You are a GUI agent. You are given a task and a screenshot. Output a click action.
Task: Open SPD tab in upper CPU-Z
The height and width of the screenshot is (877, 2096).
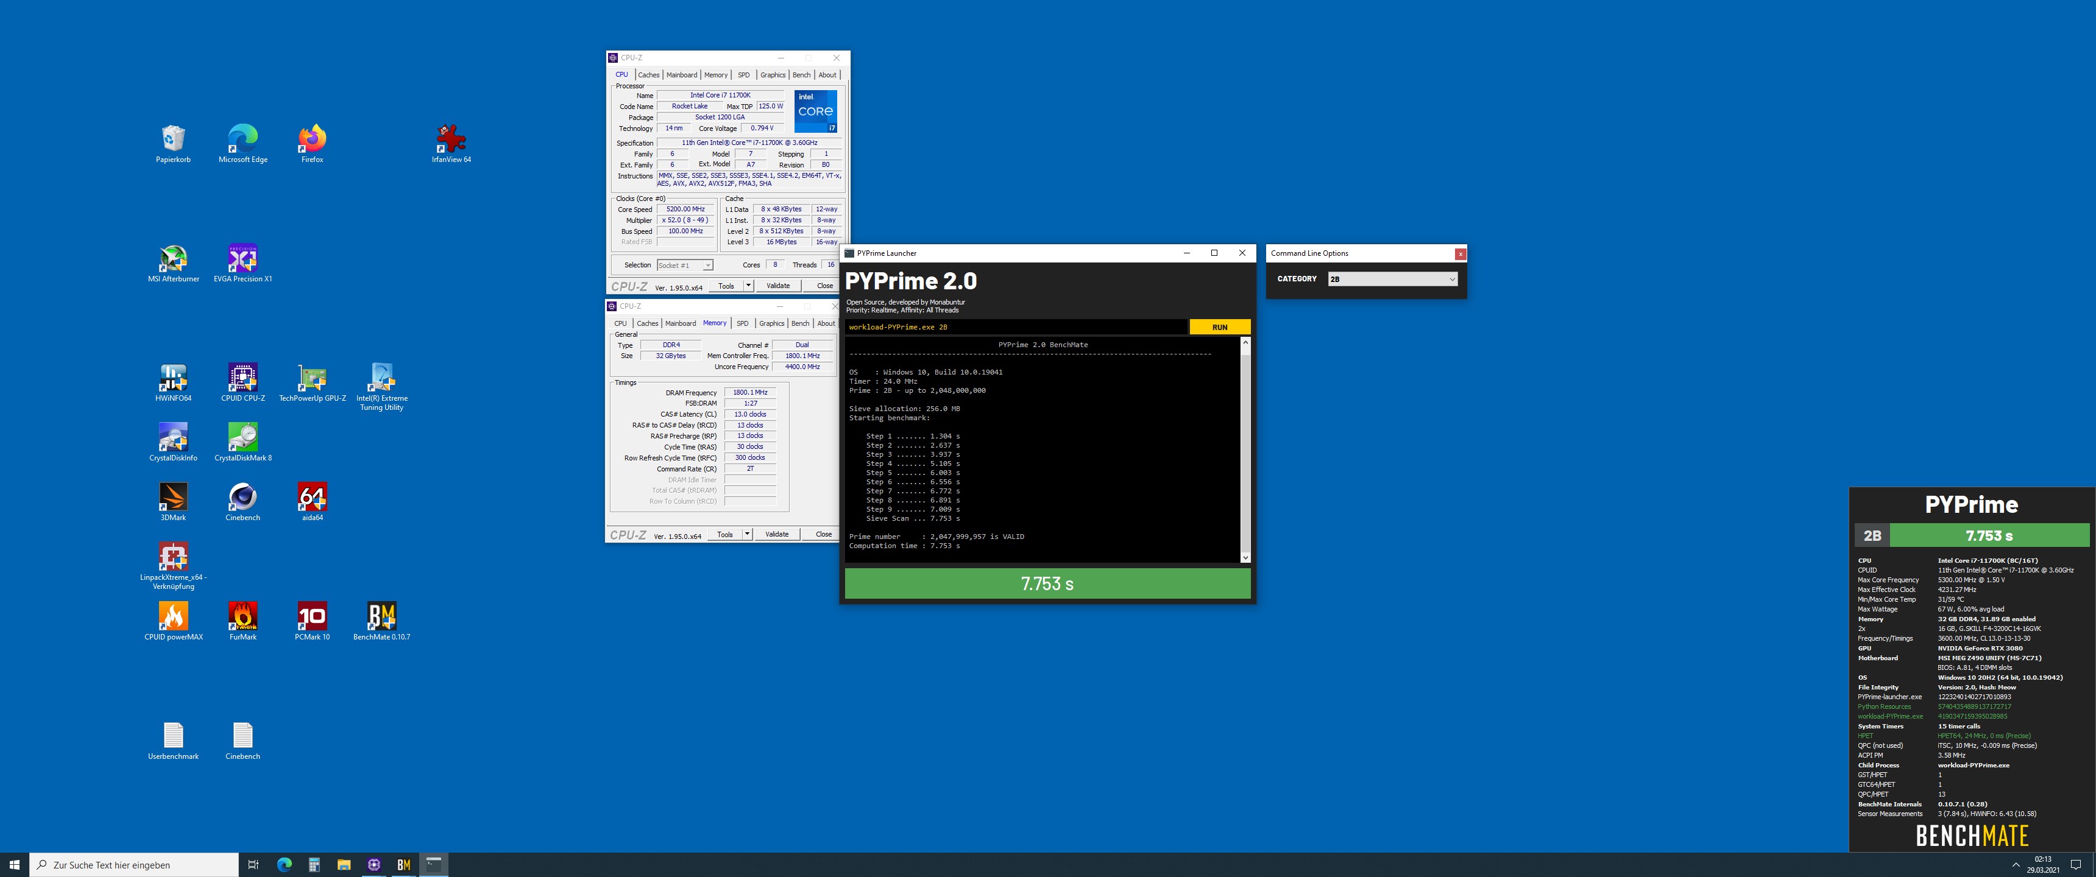[x=744, y=75]
